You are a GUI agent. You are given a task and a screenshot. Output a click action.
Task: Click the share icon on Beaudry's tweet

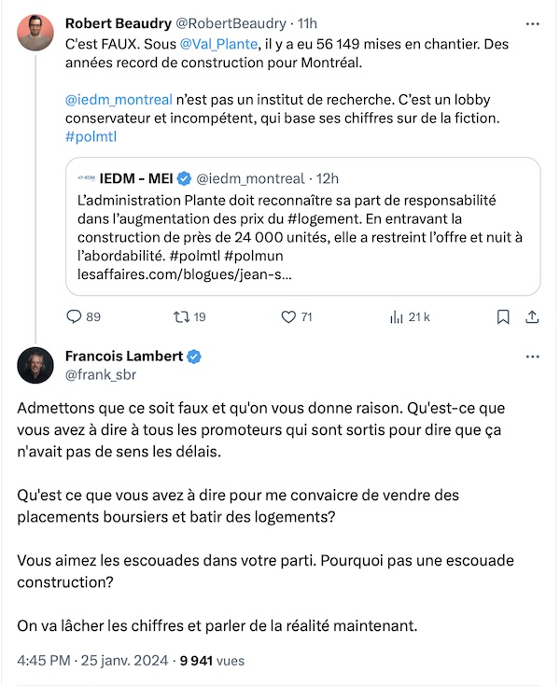click(532, 316)
